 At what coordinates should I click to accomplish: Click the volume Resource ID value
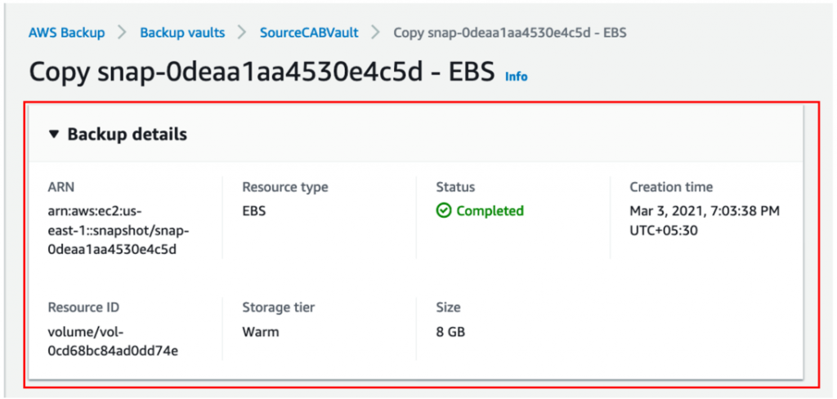(113, 342)
